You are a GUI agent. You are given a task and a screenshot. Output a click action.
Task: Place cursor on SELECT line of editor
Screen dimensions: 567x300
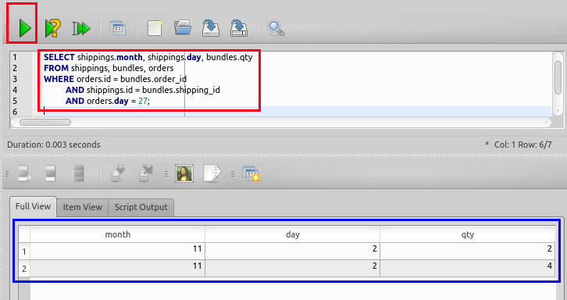click(148, 57)
